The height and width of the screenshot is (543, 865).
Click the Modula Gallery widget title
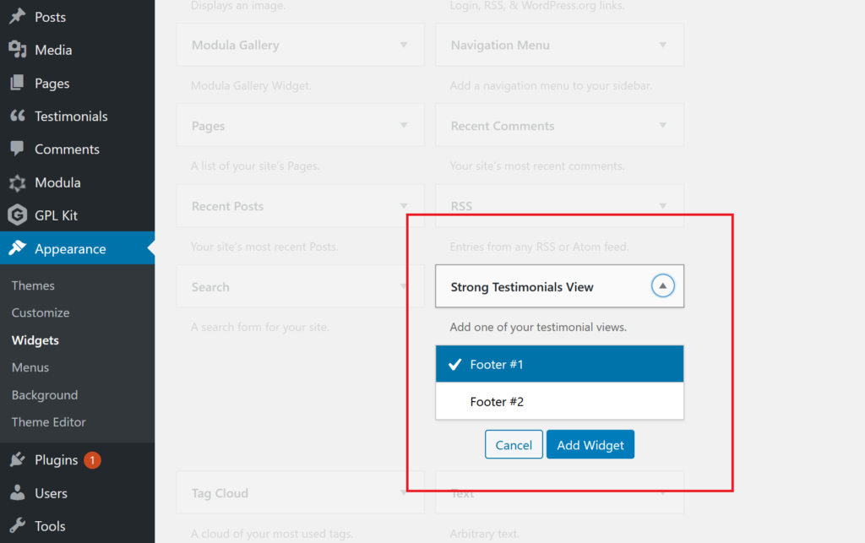tap(236, 46)
